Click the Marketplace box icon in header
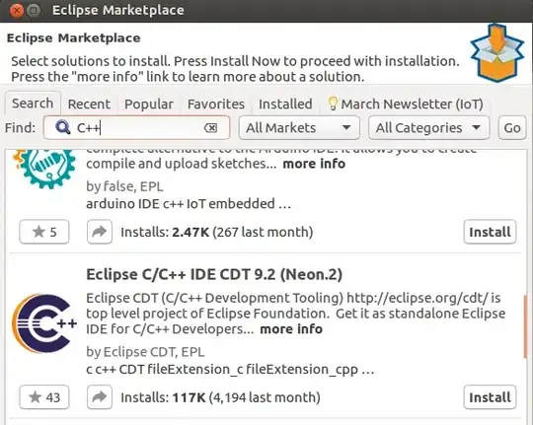This screenshot has height=425, width=533. coord(496,52)
